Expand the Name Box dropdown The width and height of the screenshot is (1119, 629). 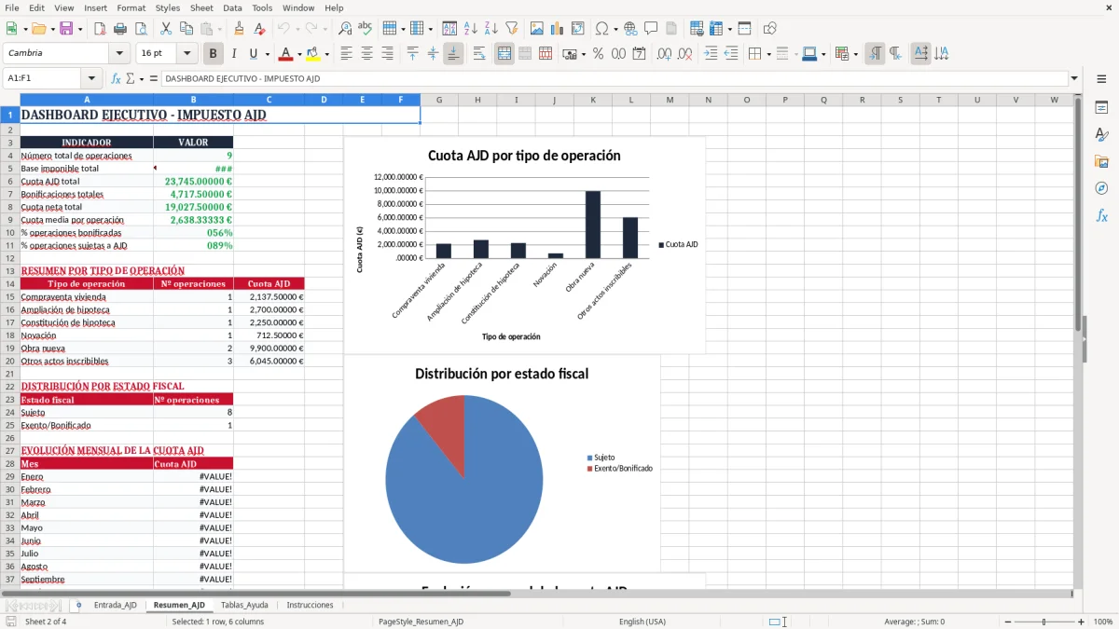(90, 78)
